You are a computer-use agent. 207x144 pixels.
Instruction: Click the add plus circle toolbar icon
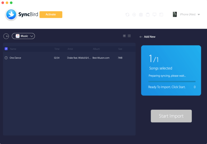134,15
